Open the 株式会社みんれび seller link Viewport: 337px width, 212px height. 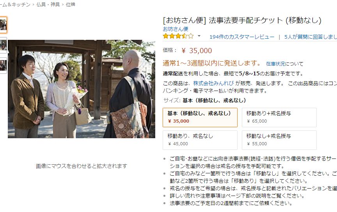coord(213,83)
